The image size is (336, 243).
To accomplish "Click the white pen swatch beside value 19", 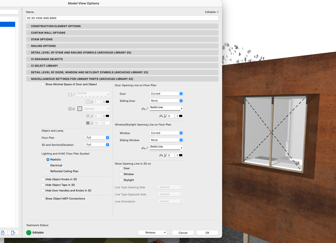I will click(107, 123).
